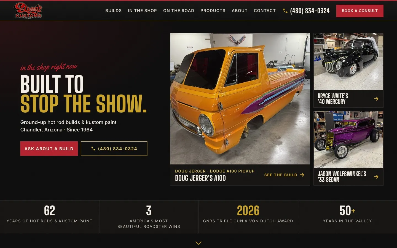Click Bryce Waite's '40 Mercury caption
This screenshot has width=397, height=248.
coord(333,99)
